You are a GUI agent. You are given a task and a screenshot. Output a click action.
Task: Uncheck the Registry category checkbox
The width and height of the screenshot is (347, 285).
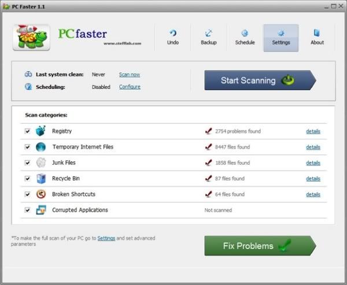[27, 131]
